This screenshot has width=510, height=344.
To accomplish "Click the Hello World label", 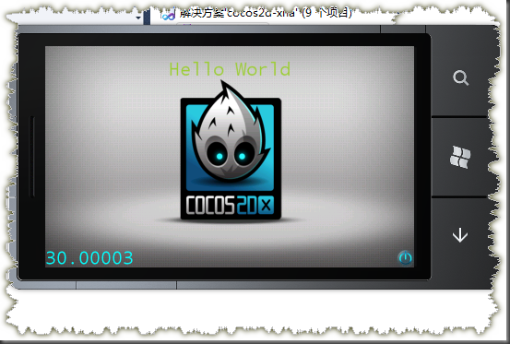I will point(230,69).
